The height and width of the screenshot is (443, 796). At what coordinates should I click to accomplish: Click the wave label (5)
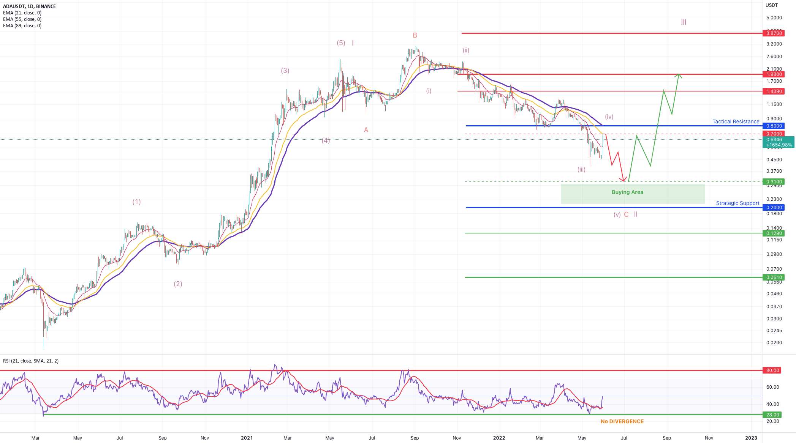(x=341, y=43)
